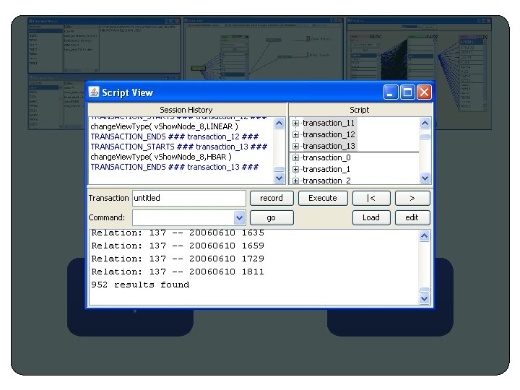Click output console scrollbar up arrow
The width and height of the screenshot is (520, 390).
pos(425,235)
